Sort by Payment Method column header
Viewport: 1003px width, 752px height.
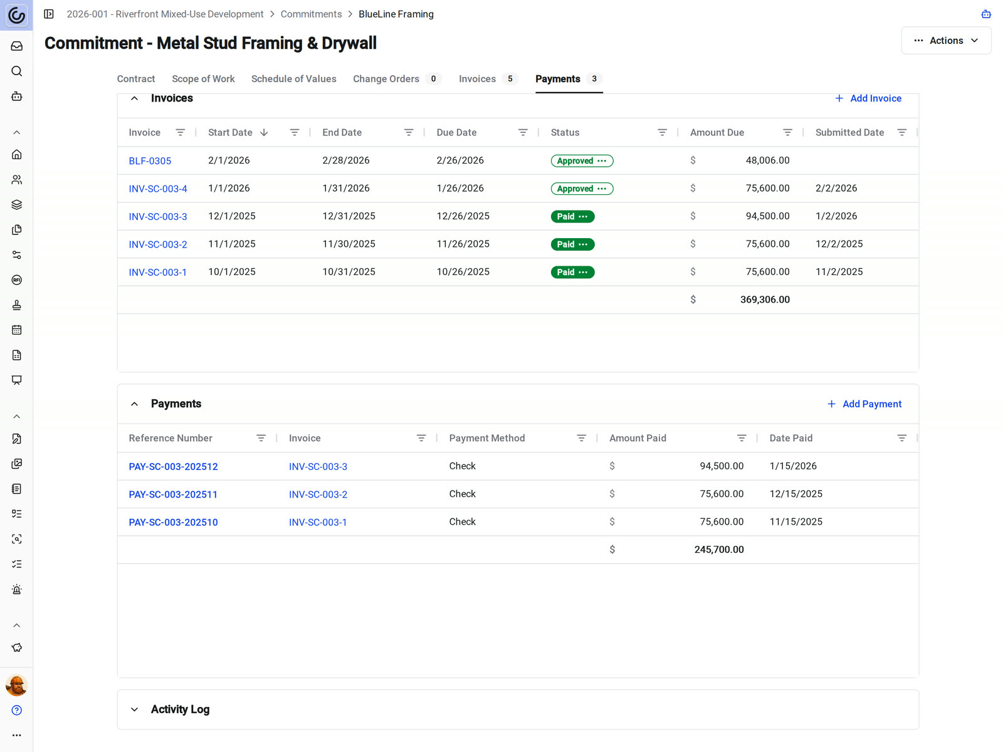pyautogui.click(x=486, y=438)
